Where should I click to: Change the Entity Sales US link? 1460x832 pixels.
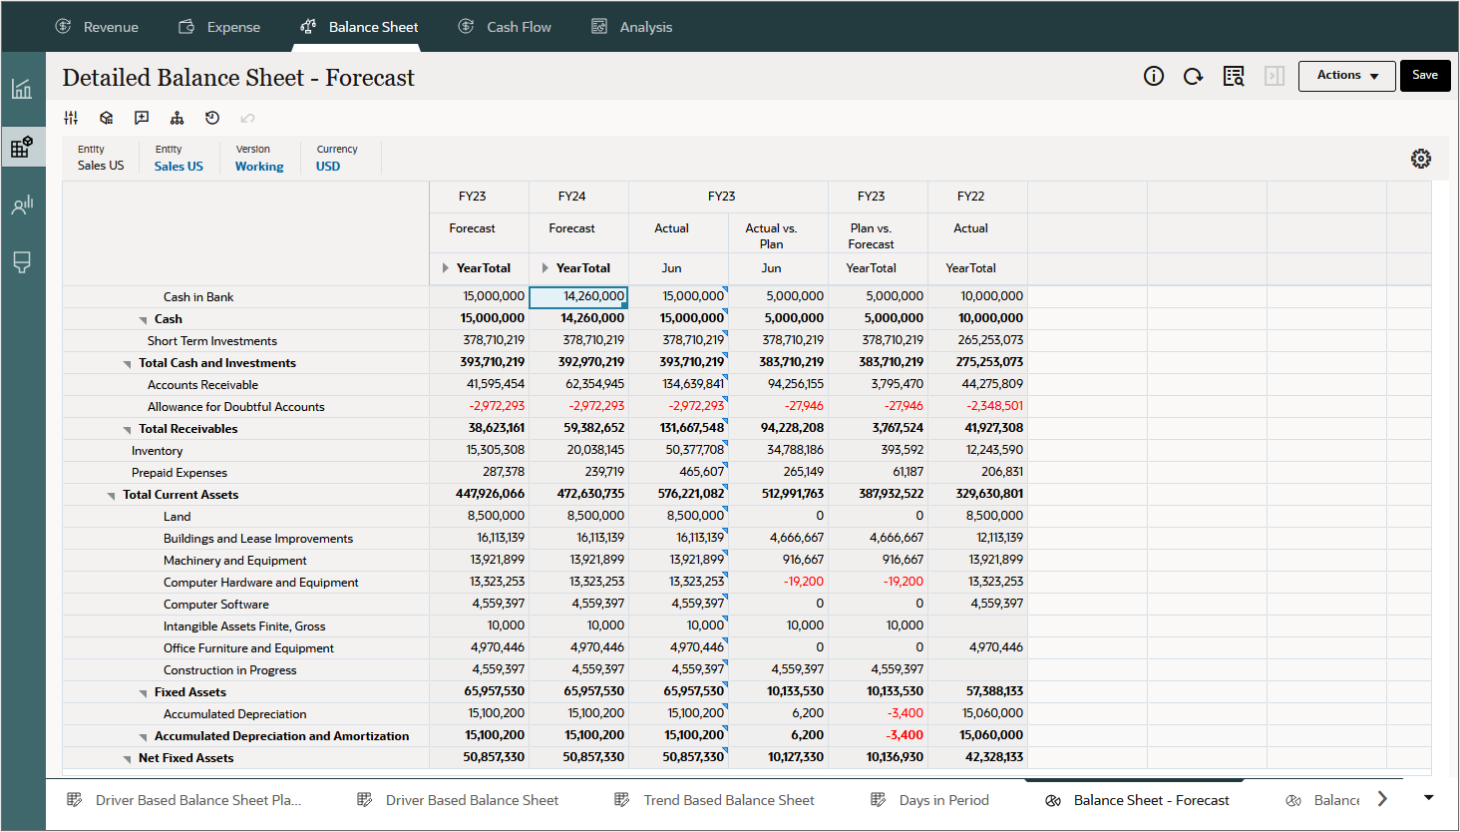click(x=179, y=167)
